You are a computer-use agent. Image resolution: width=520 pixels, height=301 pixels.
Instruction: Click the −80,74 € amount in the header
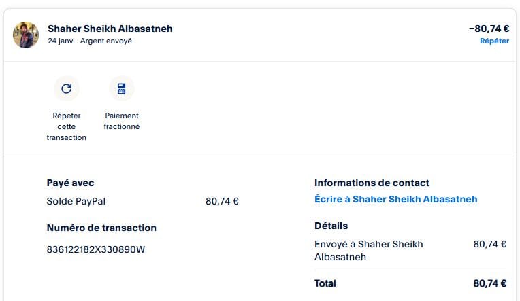coord(489,29)
